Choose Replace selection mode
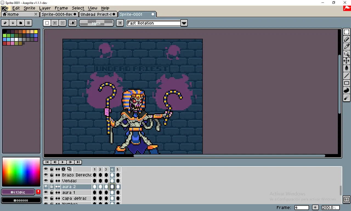This screenshot has width=351, height=211. (x=47, y=23)
